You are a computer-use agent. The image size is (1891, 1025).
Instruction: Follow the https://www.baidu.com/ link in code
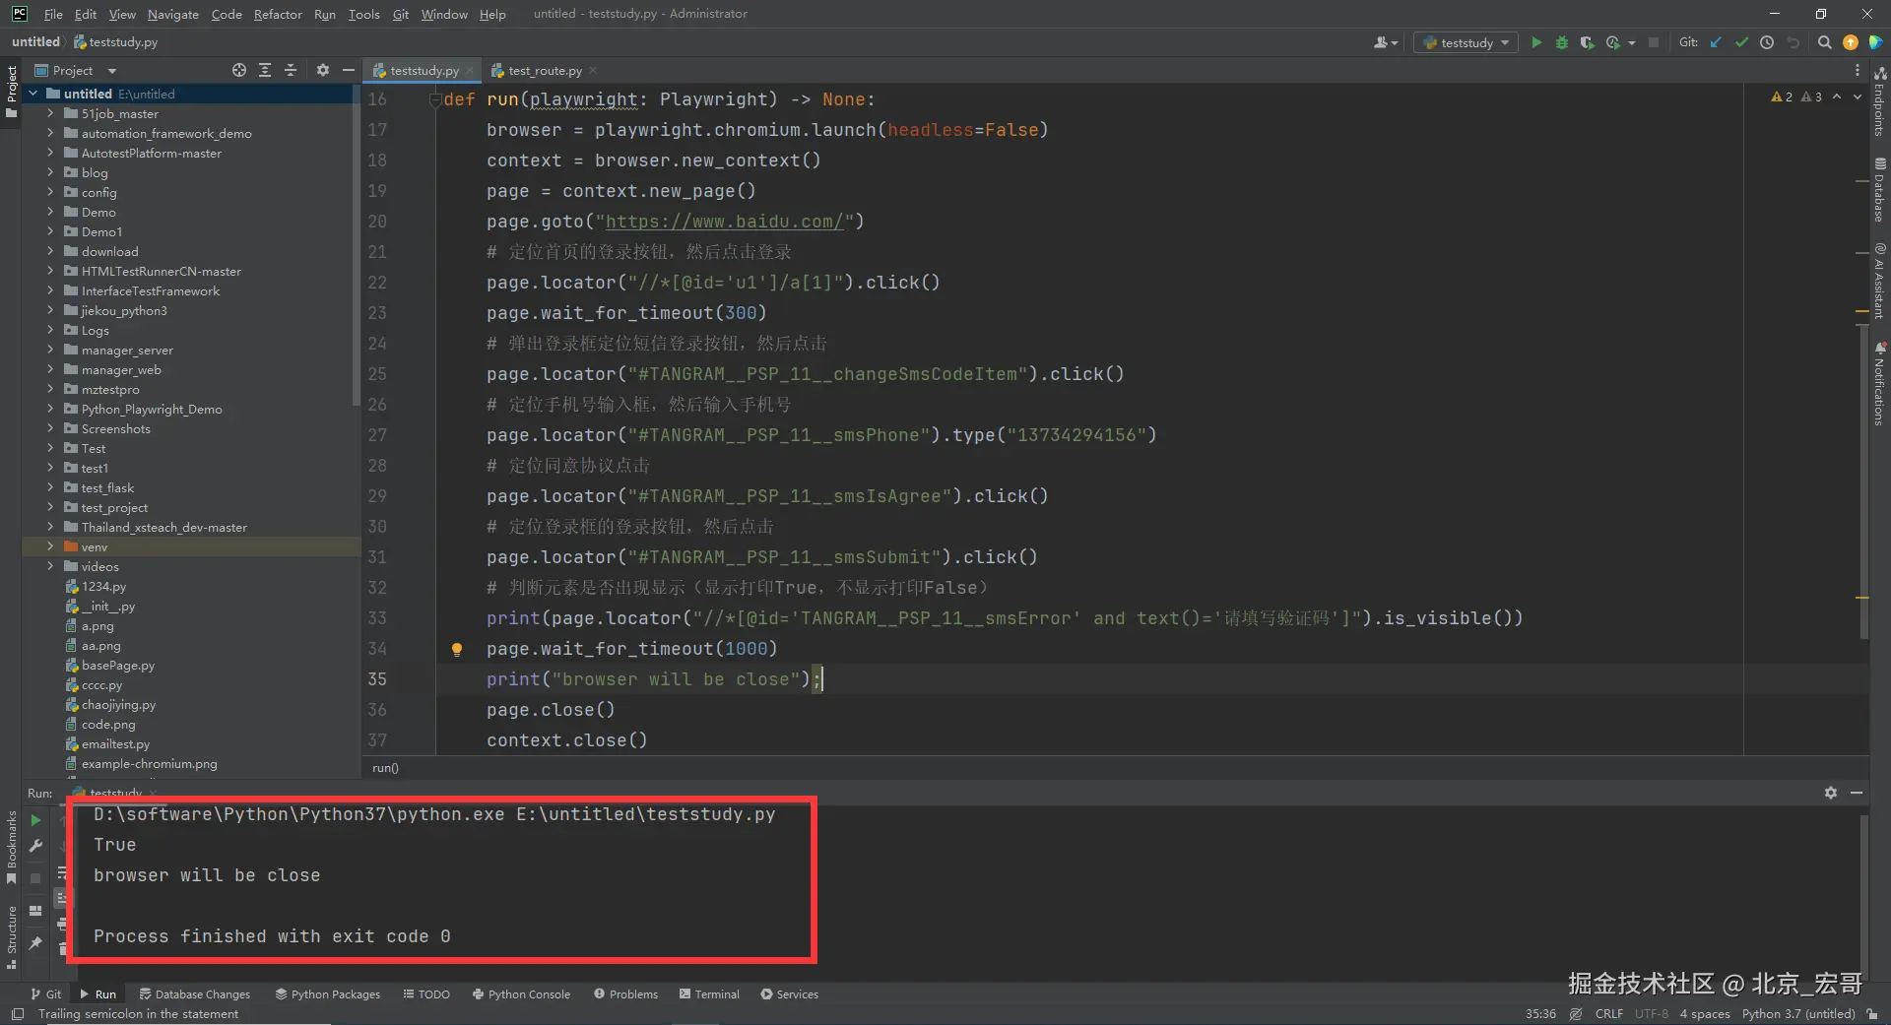[x=724, y=222]
